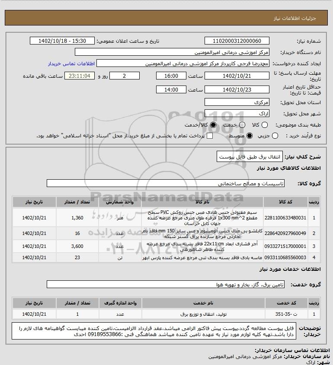
Task: Click the جزئیات اطلاعات نیاز header bar
Action: 166,18
